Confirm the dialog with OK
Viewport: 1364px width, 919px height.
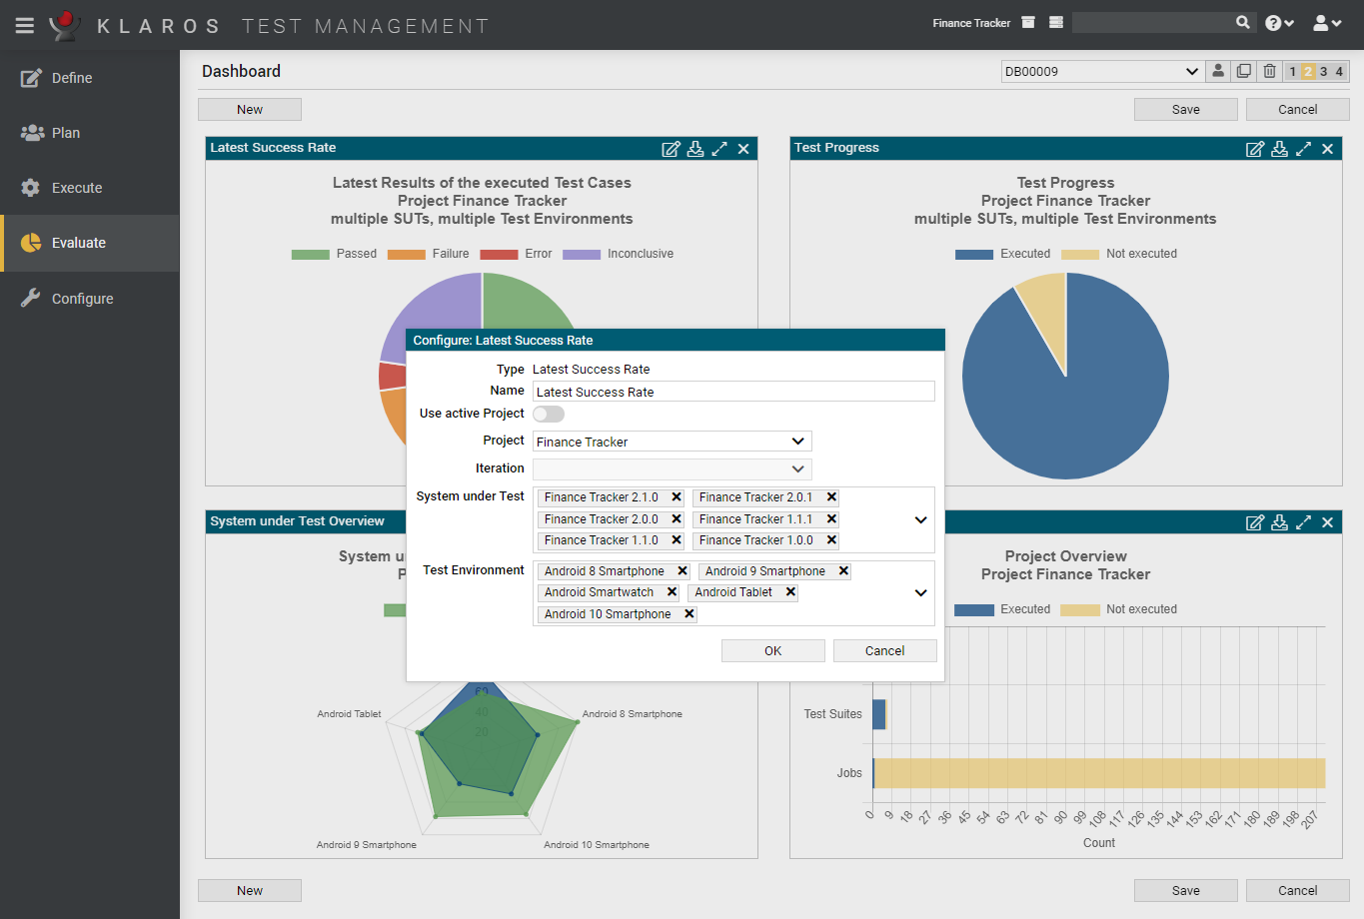(x=772, y=650)
